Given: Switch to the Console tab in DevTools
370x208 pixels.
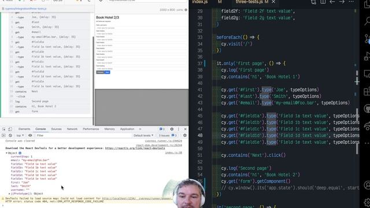Looking at the screenshot, I should (40, 129).
